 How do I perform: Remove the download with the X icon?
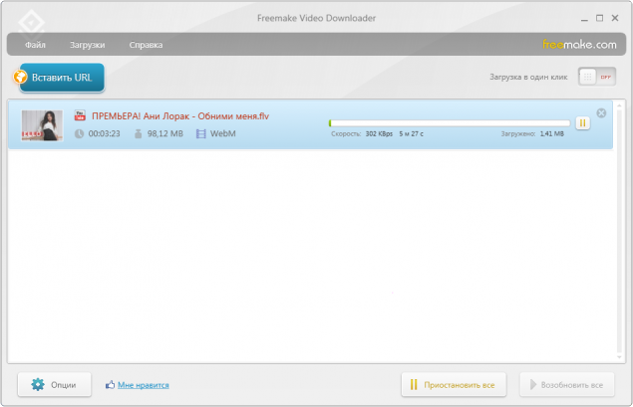(x=601, y=113)
